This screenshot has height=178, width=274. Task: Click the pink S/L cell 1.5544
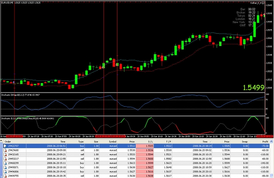(145, 155)
